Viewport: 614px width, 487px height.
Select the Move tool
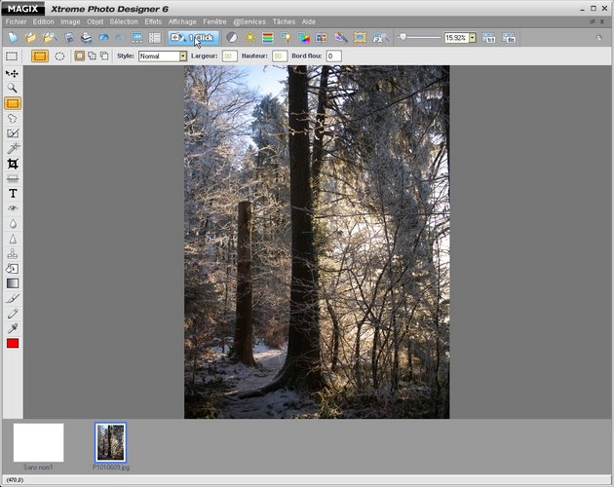pos(13,73)
